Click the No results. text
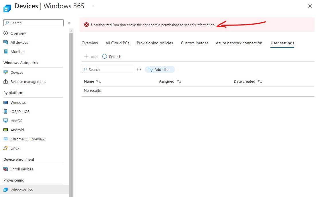Viewport: 316px width, 197px height. [93, 91]
